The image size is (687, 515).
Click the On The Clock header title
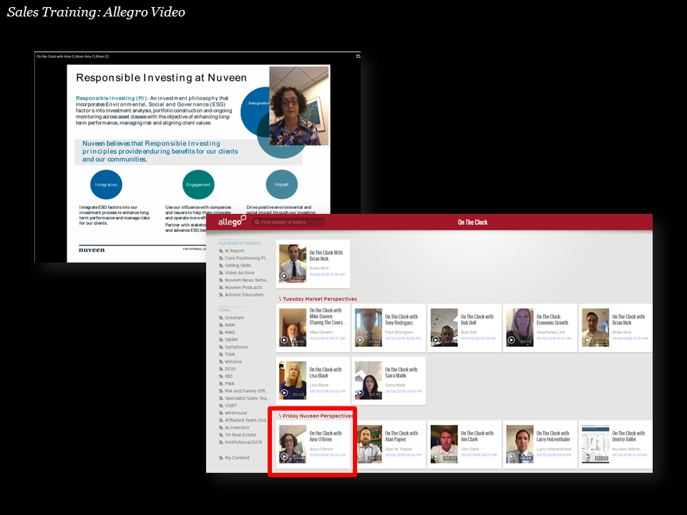pos(473,222)
